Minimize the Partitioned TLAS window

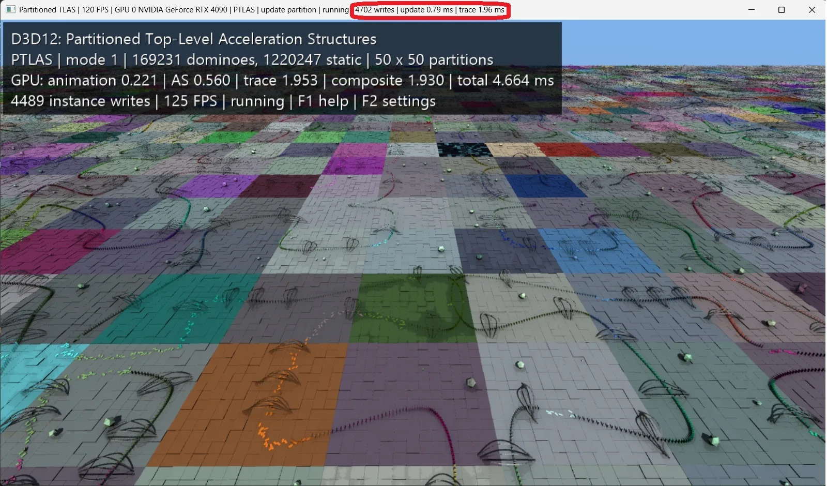pyautogui.click(x=752, y=10)
